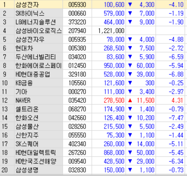187x176 pixels.
Task: Click the red price 278,500
Action: 114,100
